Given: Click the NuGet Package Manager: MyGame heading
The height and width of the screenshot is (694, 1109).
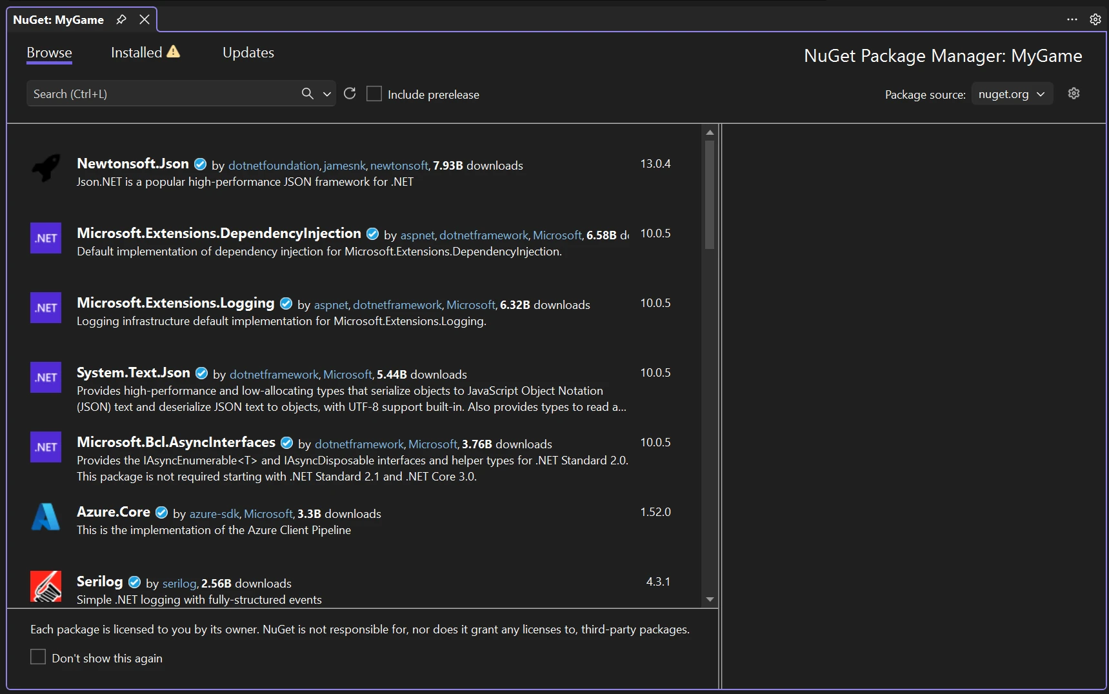Looking at the screenshot, I should point(943,56).
